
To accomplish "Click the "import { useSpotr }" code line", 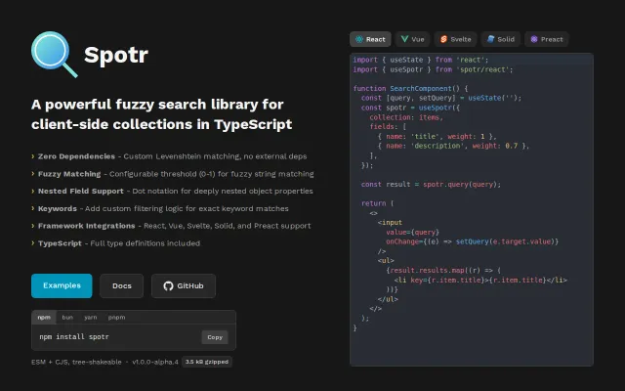I will [433, 69].
